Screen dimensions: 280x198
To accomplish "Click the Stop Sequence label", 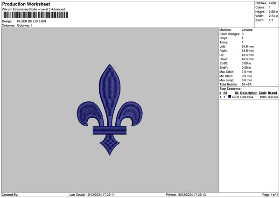I will pos(231,89).
